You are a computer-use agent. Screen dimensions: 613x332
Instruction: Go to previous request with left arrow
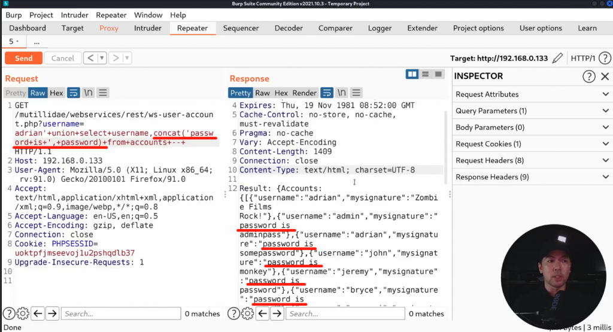pos(90,58)
